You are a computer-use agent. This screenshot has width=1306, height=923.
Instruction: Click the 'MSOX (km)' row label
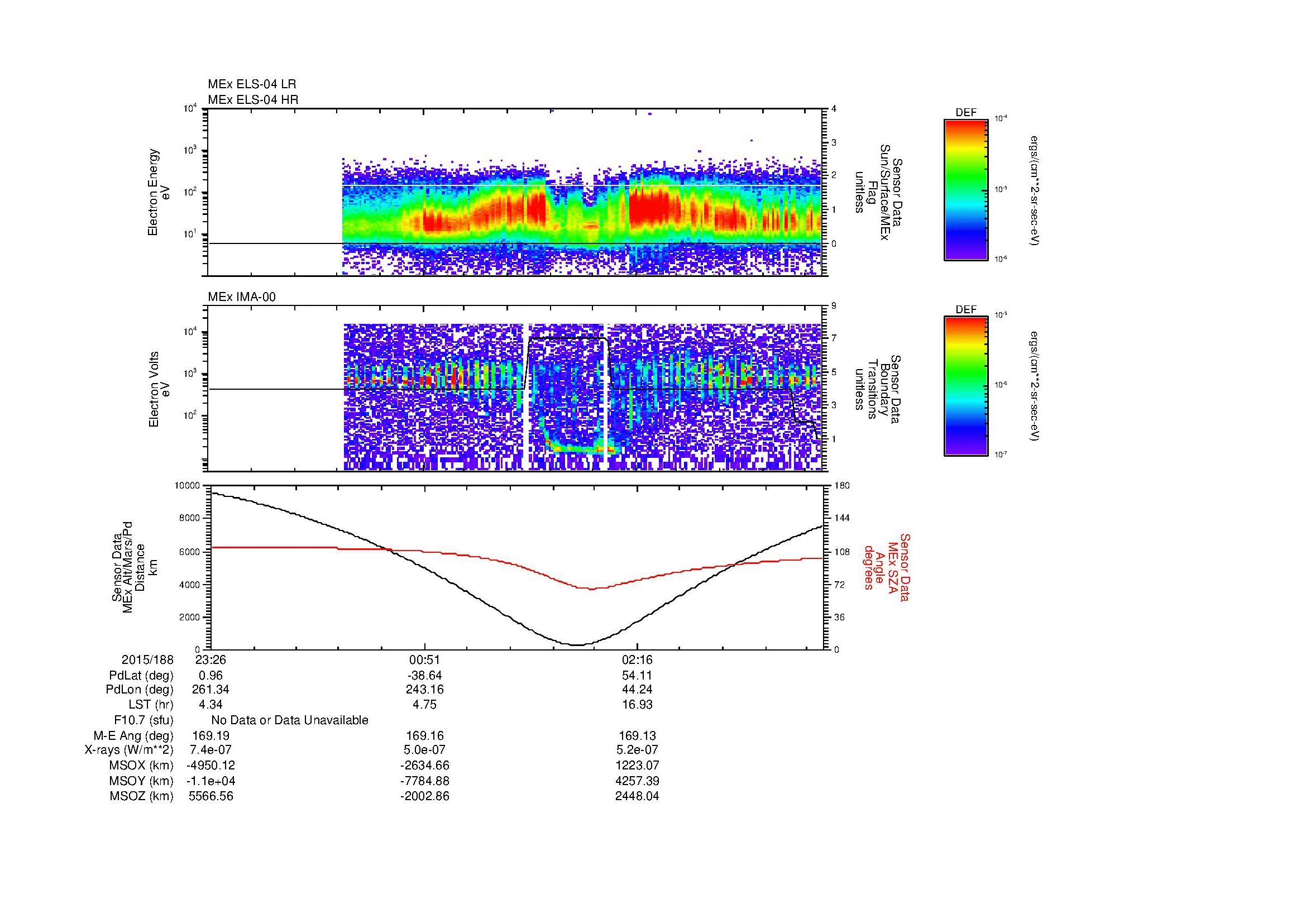coord(141,766)
